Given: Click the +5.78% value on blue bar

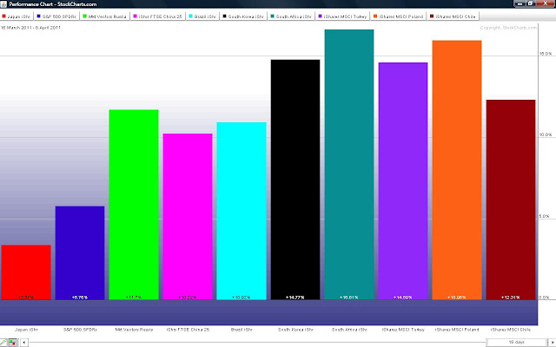Looking at the screenshot, I should point(80,298).
